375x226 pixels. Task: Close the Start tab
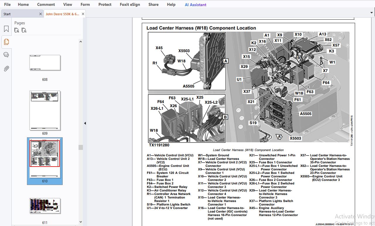click(40, 14)
